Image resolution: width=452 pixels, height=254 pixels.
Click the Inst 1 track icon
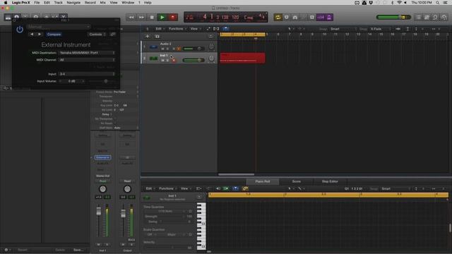[153, 59]
